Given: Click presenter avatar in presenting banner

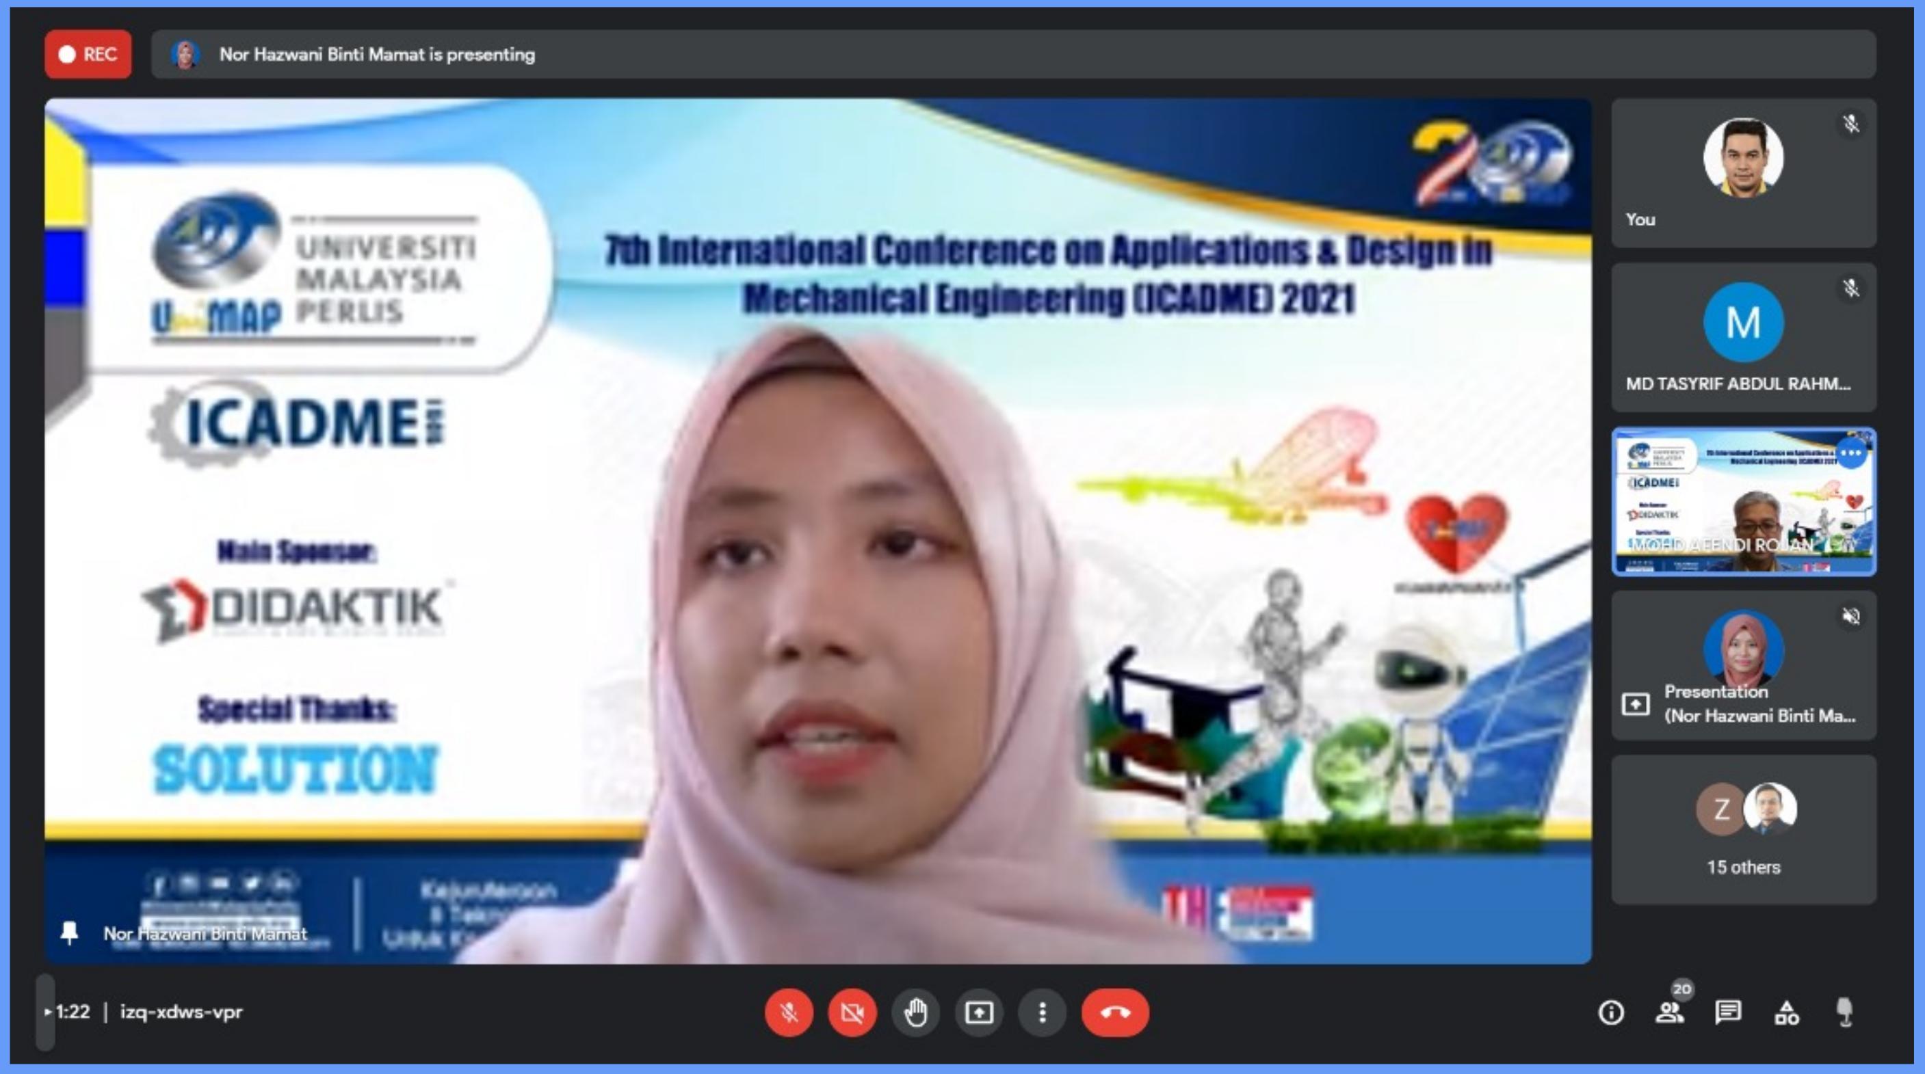Looking at the screenshot, I should click(x=185, y=55).
